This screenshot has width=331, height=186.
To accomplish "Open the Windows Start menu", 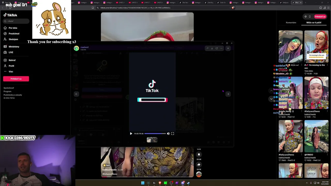I will click(143, 183).
